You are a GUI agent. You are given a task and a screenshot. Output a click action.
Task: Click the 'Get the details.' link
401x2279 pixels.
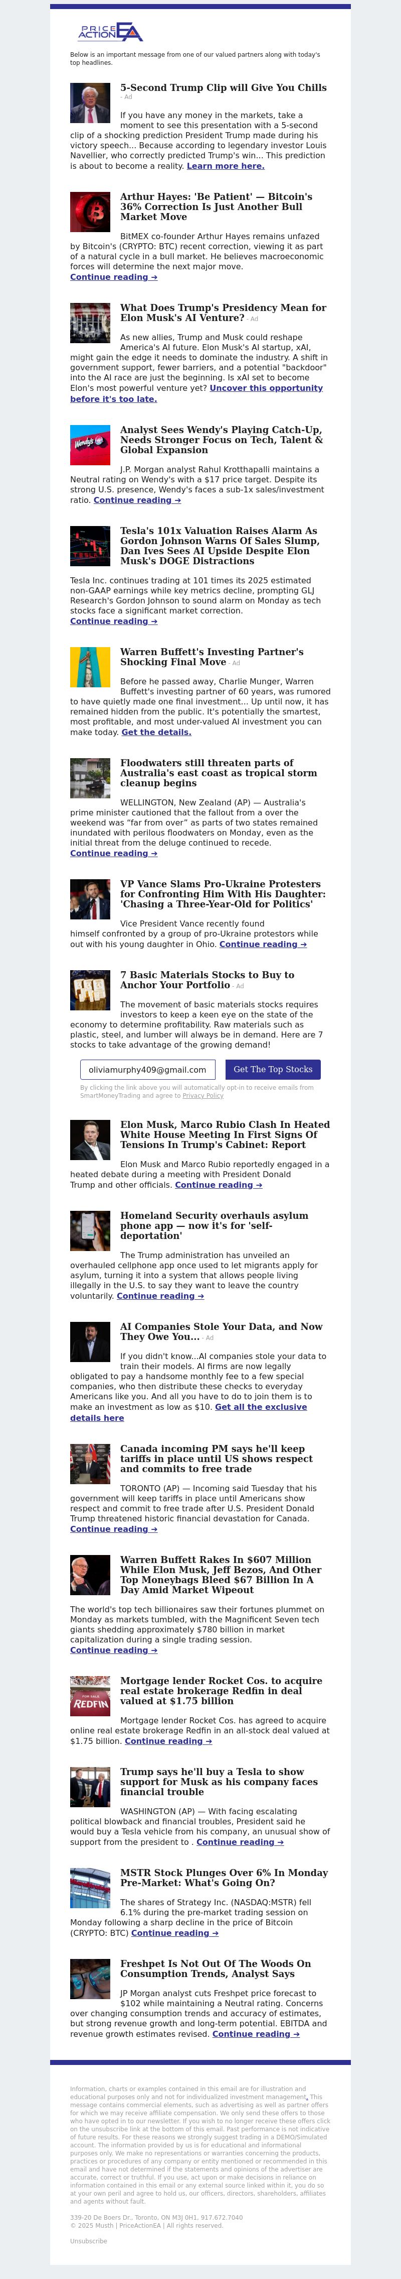click(156, 733)
